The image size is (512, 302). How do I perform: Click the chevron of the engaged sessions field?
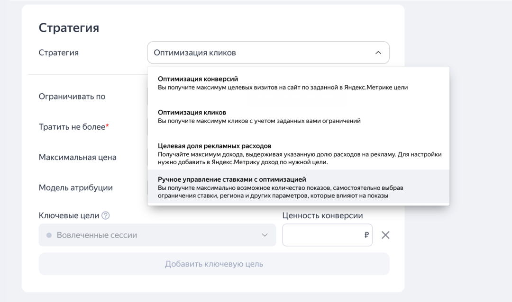point(265,235)
